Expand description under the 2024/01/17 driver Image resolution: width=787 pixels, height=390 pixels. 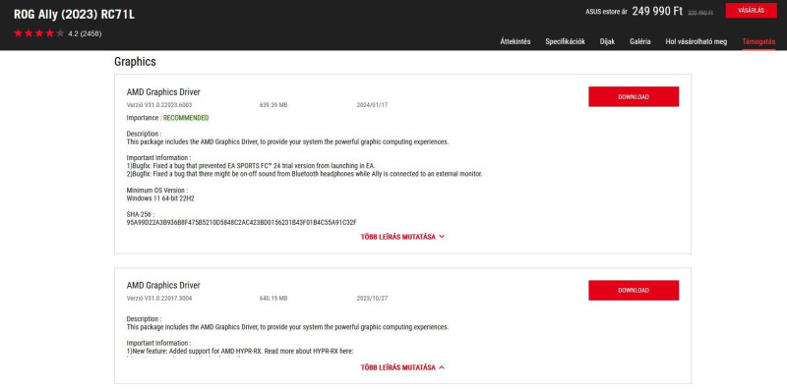point(402,237)
